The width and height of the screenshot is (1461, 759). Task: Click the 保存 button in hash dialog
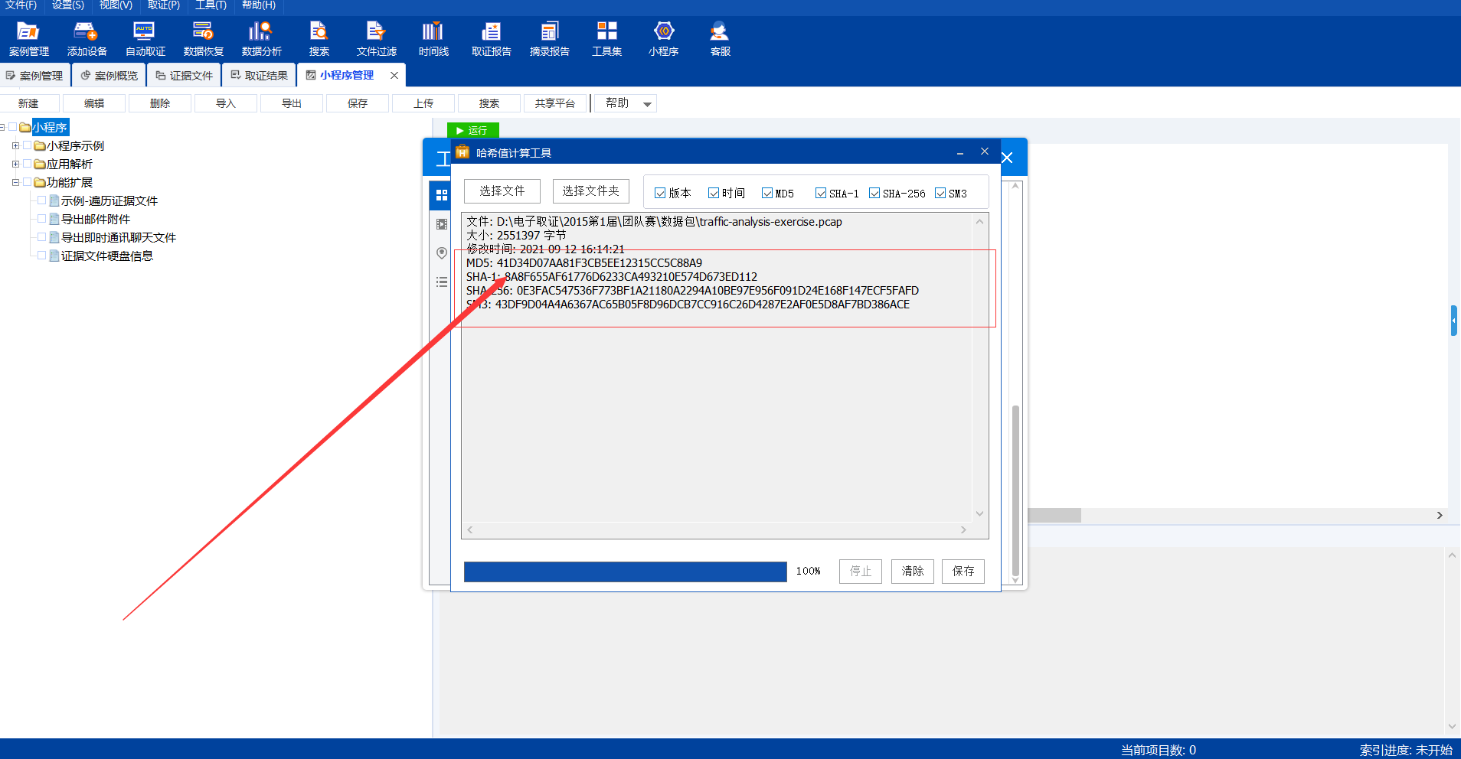(x=963, y=572)
